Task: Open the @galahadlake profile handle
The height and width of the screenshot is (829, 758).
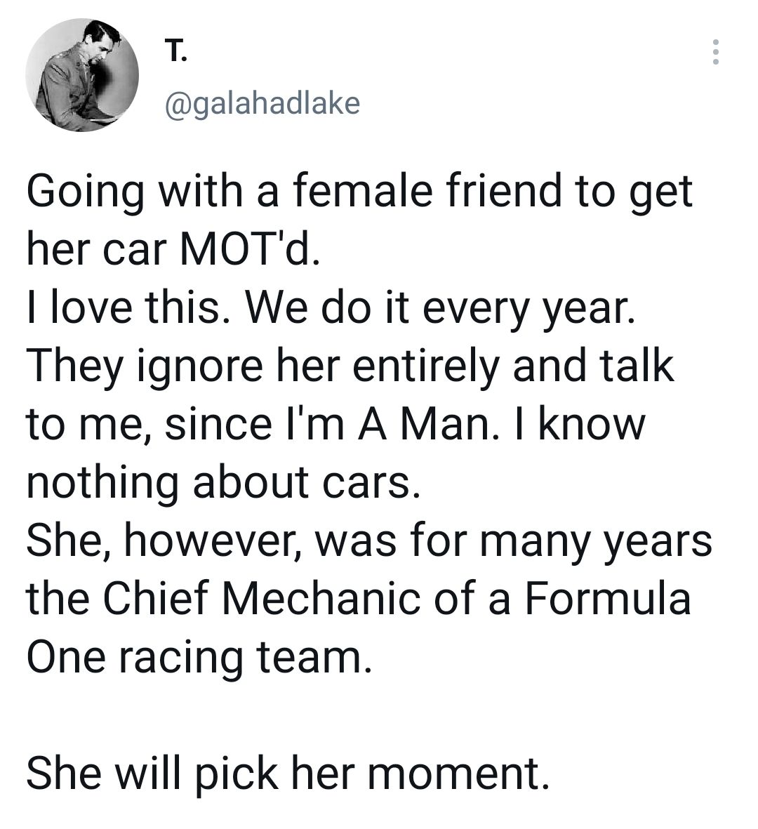Action: (262, 102)
